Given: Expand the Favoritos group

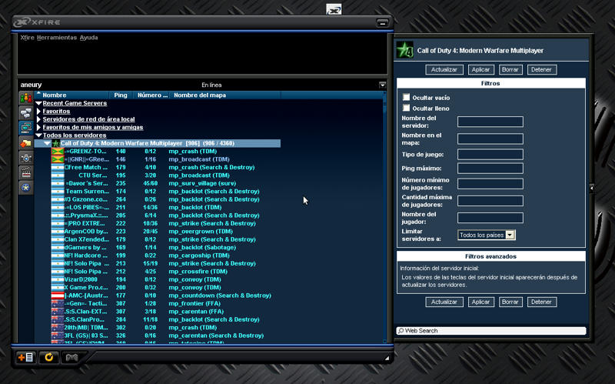Looking at the screenshot, I should 39,111.
